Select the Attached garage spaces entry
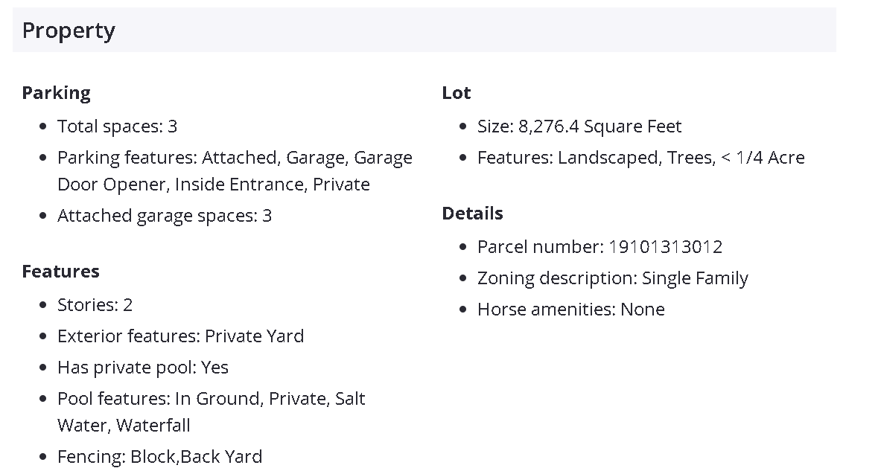This screenshot has height=471, width=881. [164, 216]
